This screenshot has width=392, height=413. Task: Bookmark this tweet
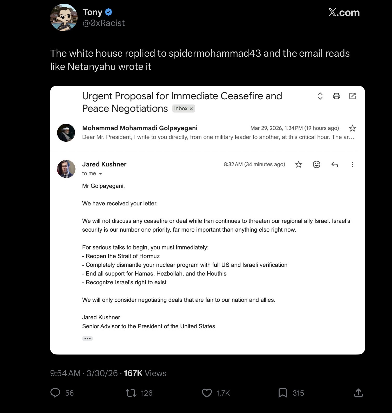(283, 393)
